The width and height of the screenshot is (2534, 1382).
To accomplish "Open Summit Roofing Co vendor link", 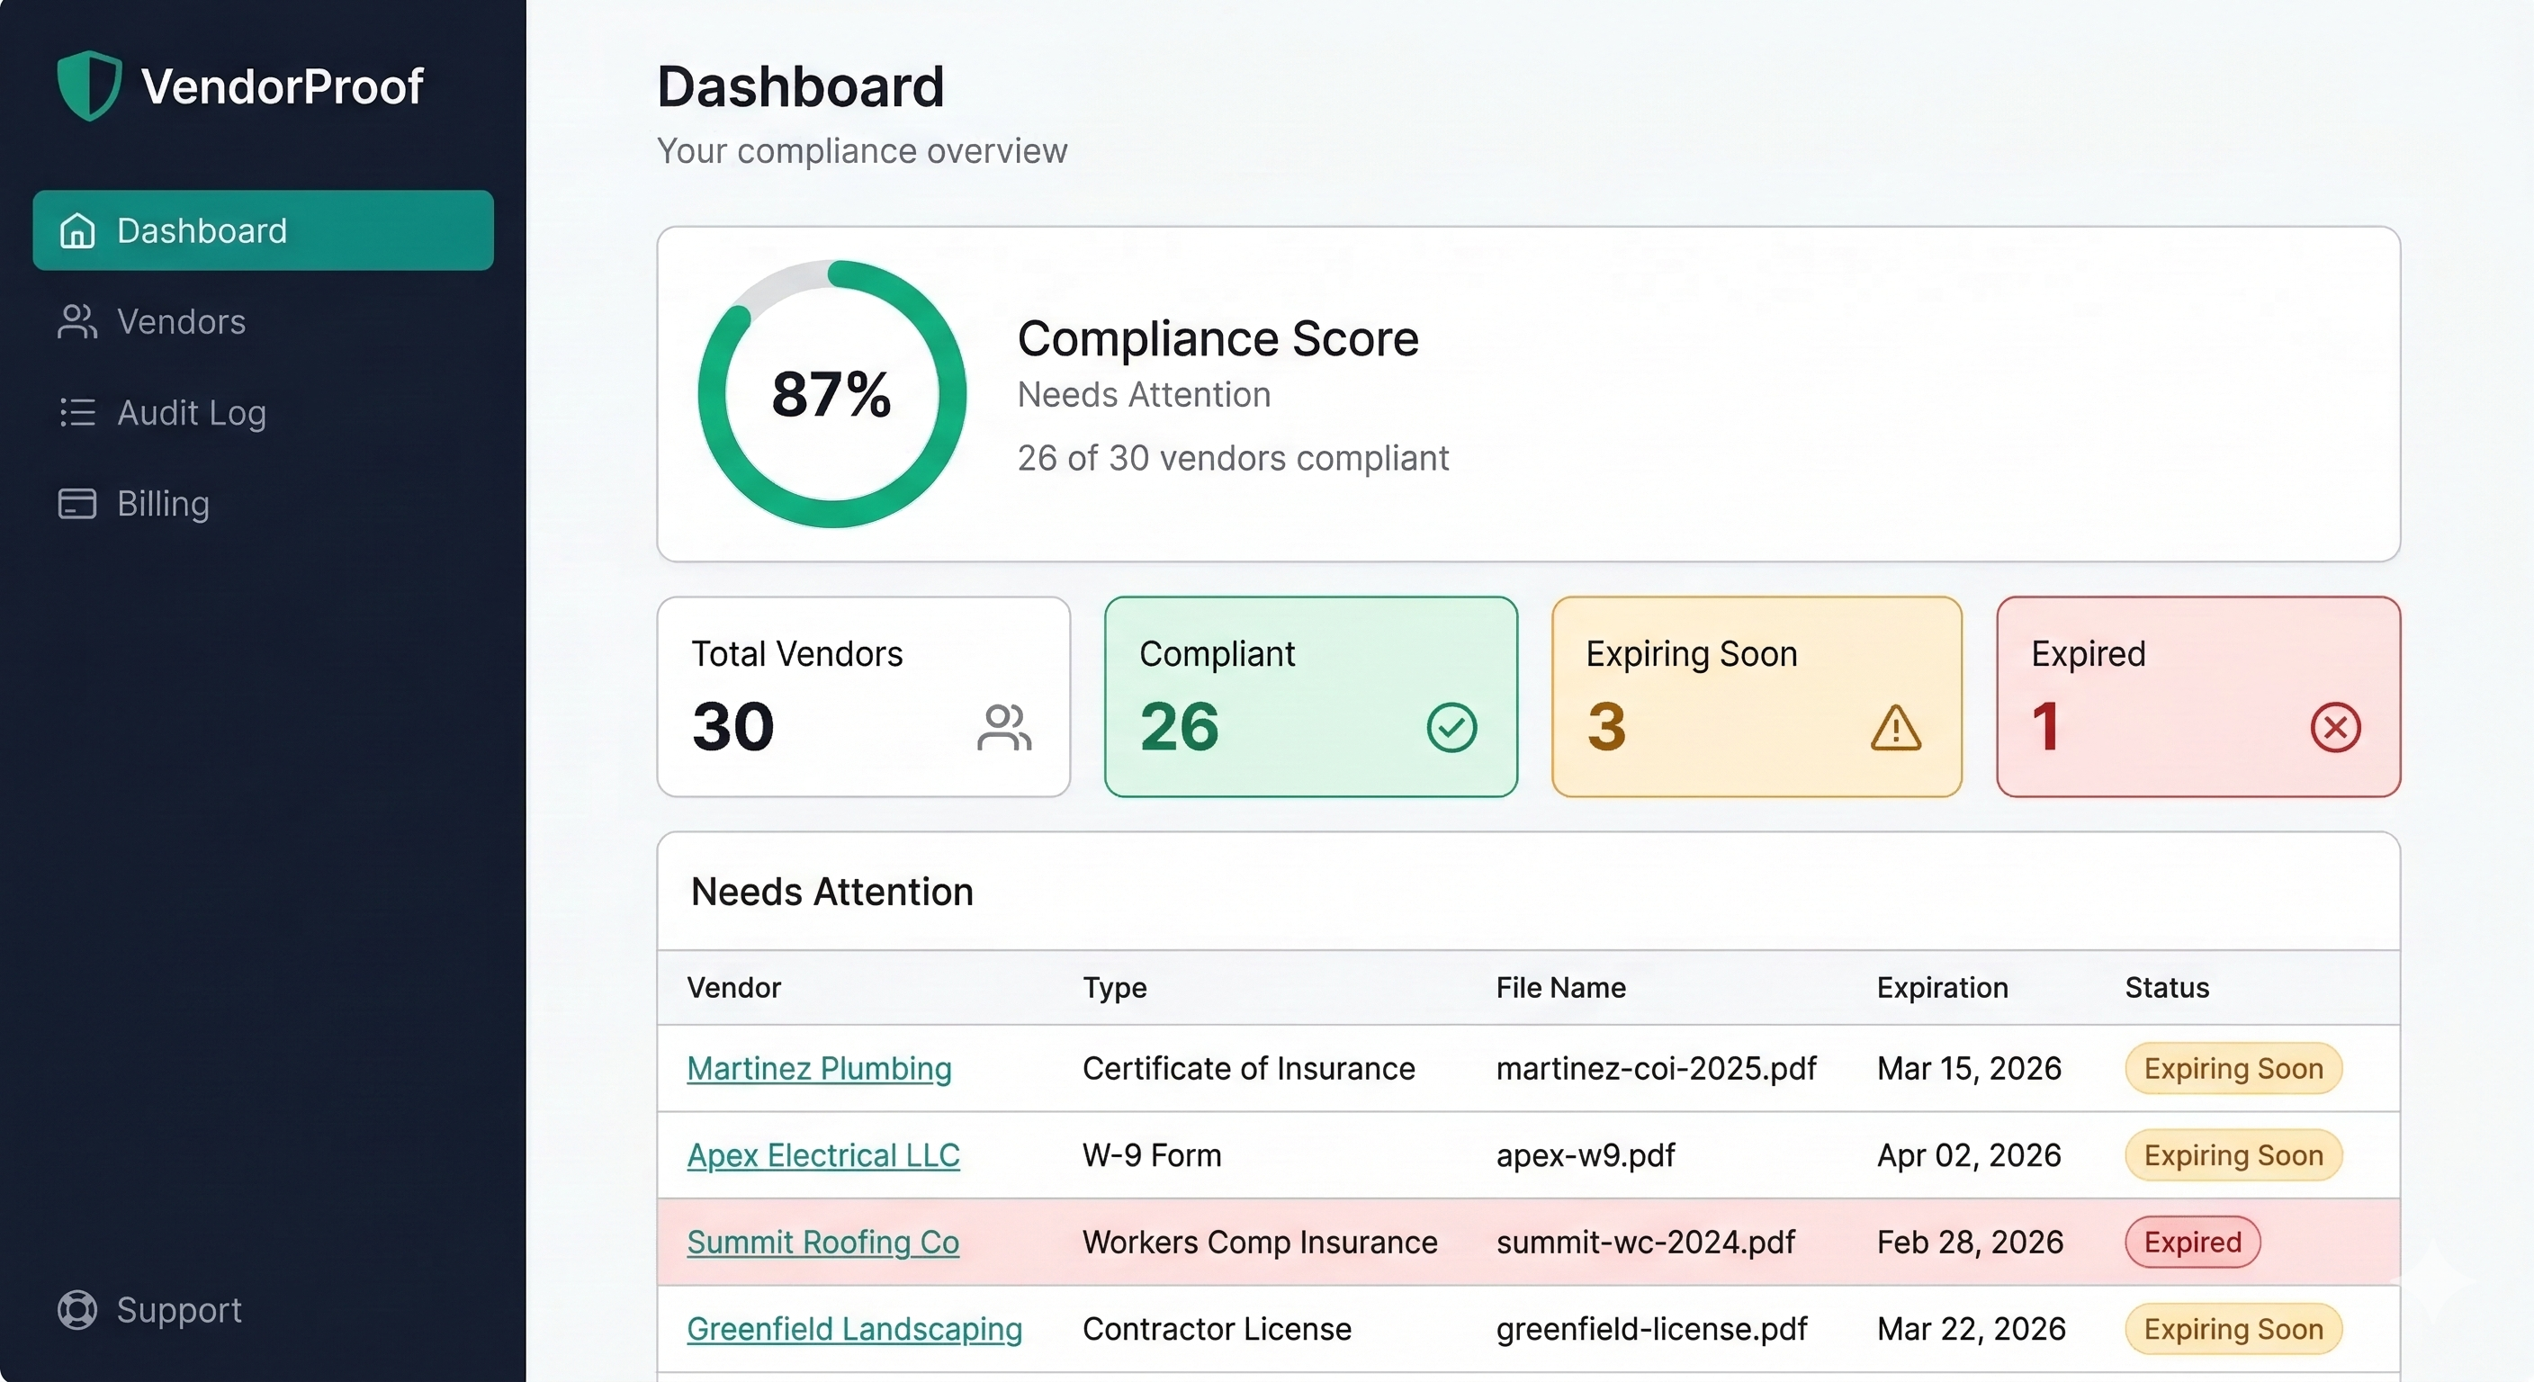I will [x=822, y=1242].
